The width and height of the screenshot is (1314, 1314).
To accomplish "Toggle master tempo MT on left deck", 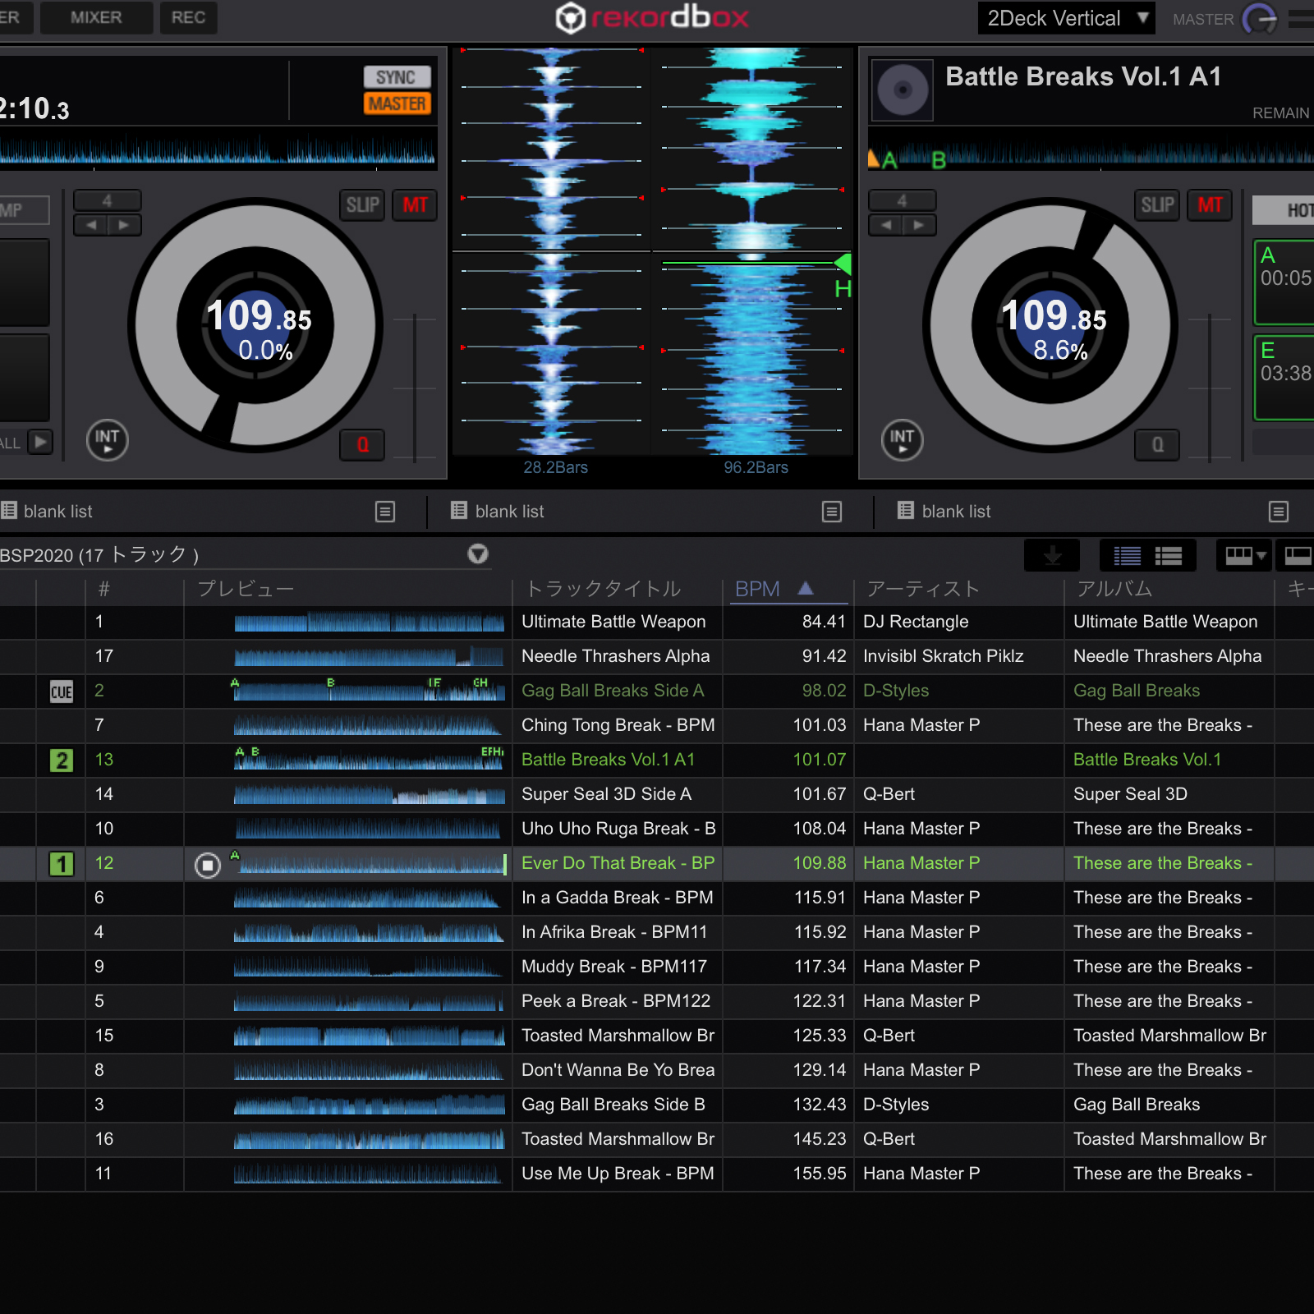I will (x=415, y=204).
